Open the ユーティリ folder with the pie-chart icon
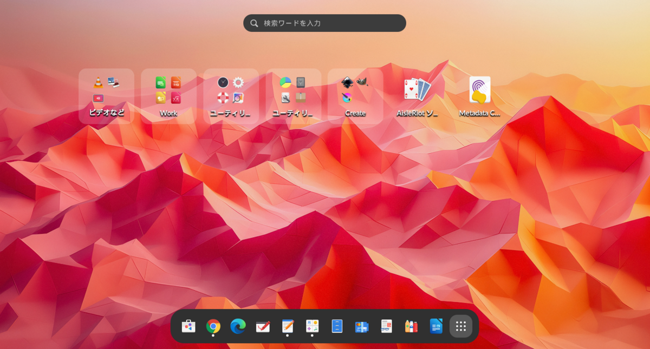650x349 pixels. [x=293, y=96]
